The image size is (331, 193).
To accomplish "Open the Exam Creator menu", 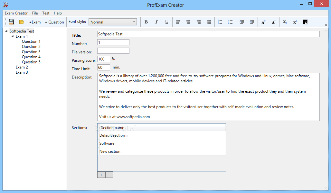I will (x=16, y=13).
